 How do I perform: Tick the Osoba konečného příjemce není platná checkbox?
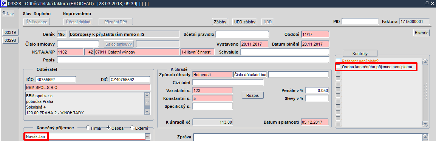tap(338, 67)
